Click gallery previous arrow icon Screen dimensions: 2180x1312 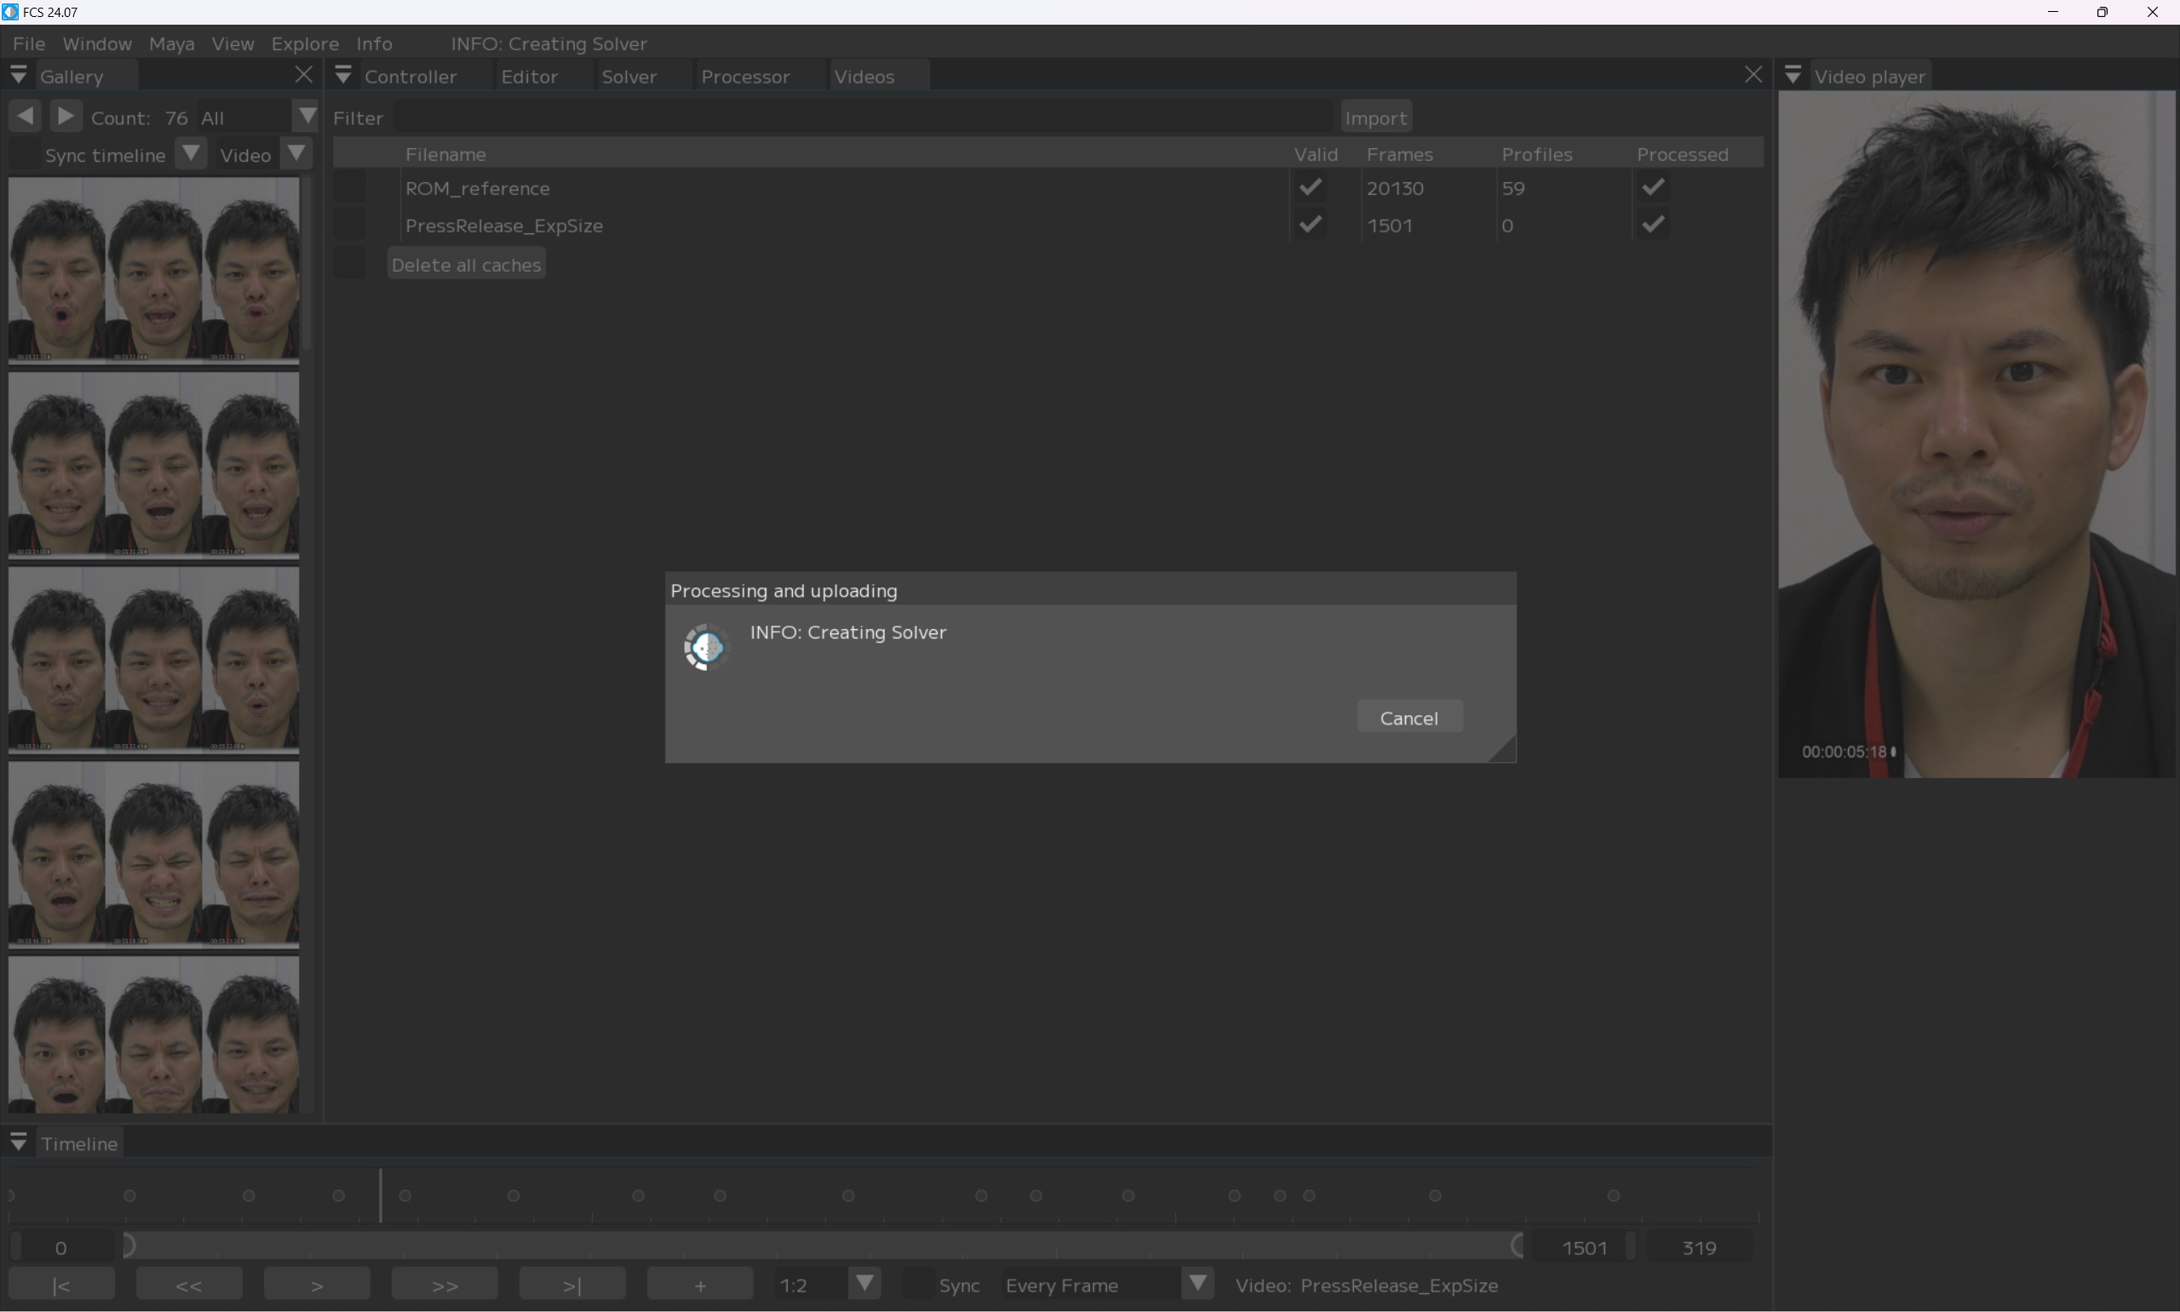coord(25,116)
